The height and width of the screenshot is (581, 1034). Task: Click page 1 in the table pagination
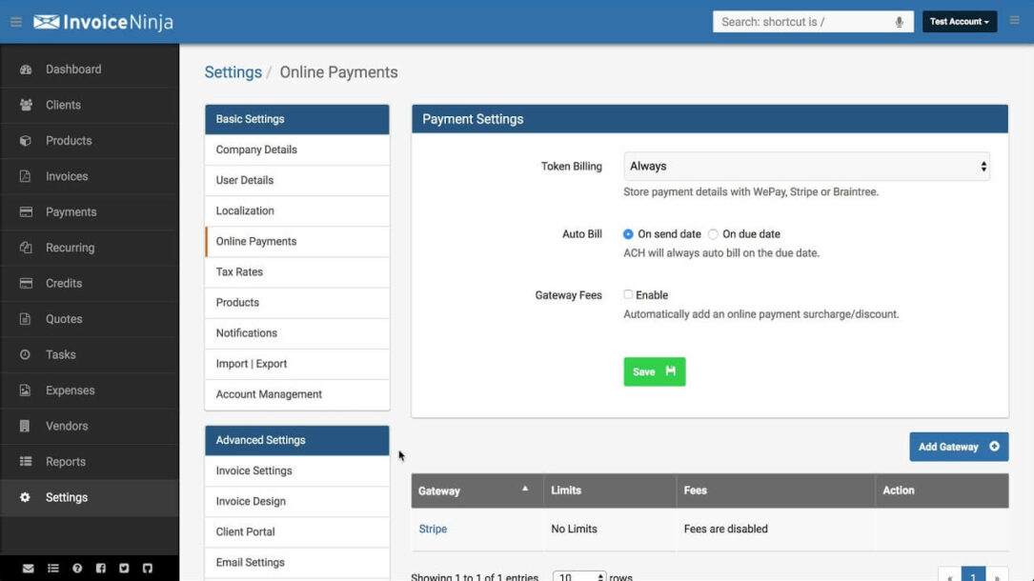972,575
